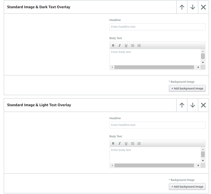Move Dark Text Overlay module up
Image resolution: width=211 pixels, height=194 pixels.
[182, 7]
